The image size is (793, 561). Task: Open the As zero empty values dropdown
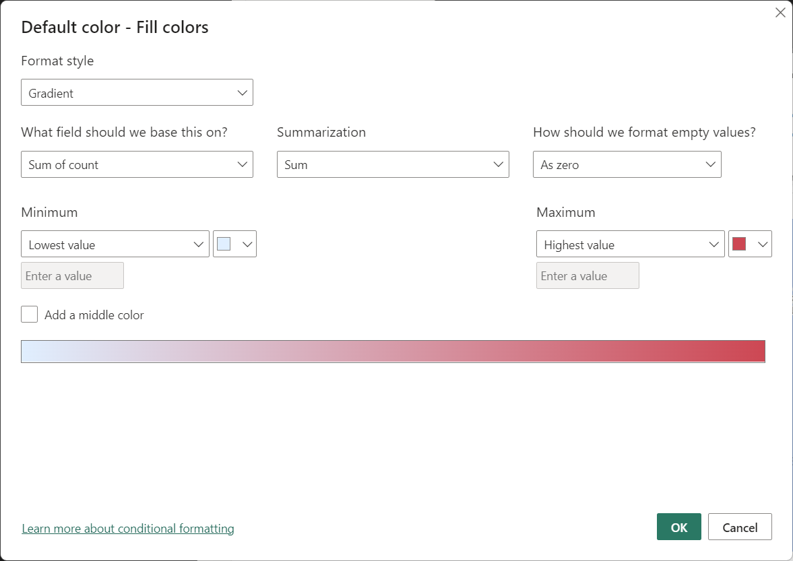point(627,164)
